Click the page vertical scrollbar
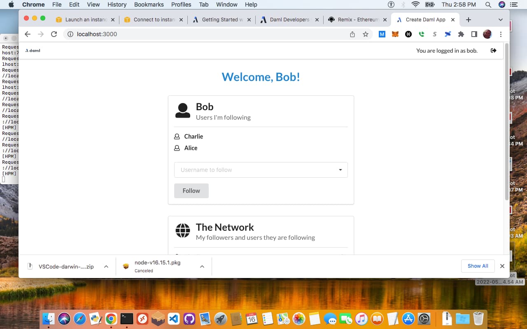The image size is (527, 329). pos(506,123)
